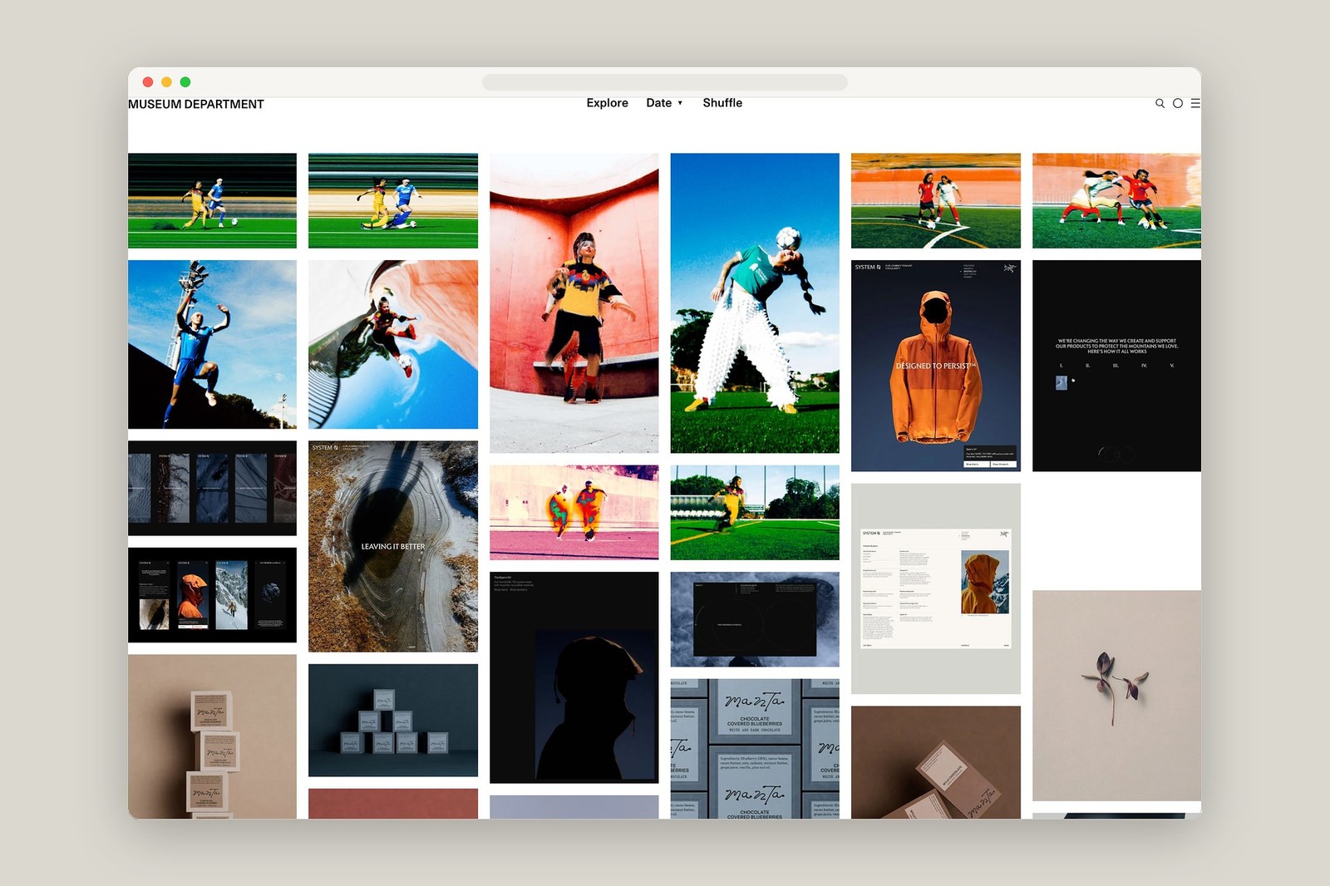Expand the Date dropdown arrow

(x=680, y=103)
